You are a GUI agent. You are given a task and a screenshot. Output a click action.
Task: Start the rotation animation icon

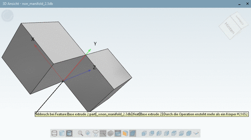[95, 133]
